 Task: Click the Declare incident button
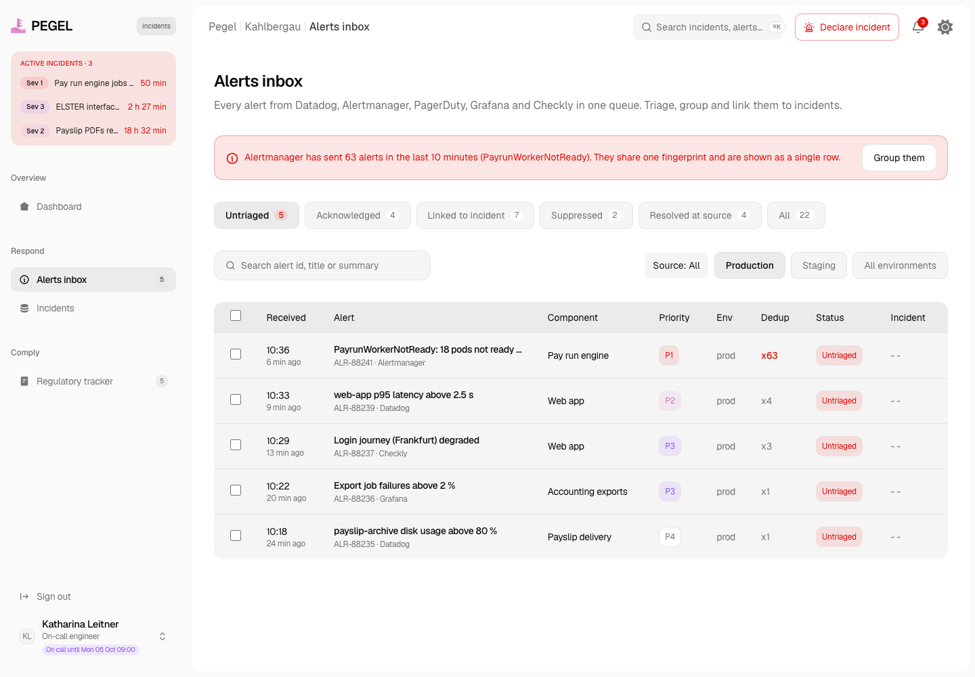click(847, 27)
